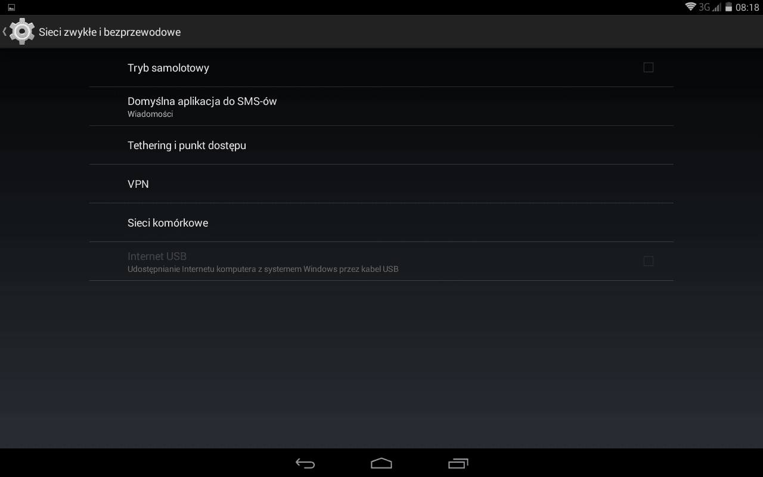The width and height of the screenshot is (763, 477).
Task: Open Domyślna aplikacja do SMS-ów chooser
Action: tap(381, 106)
